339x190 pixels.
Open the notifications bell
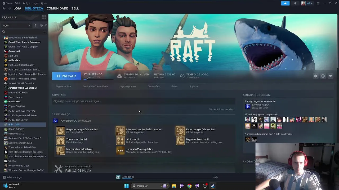[x=295, y=3]
